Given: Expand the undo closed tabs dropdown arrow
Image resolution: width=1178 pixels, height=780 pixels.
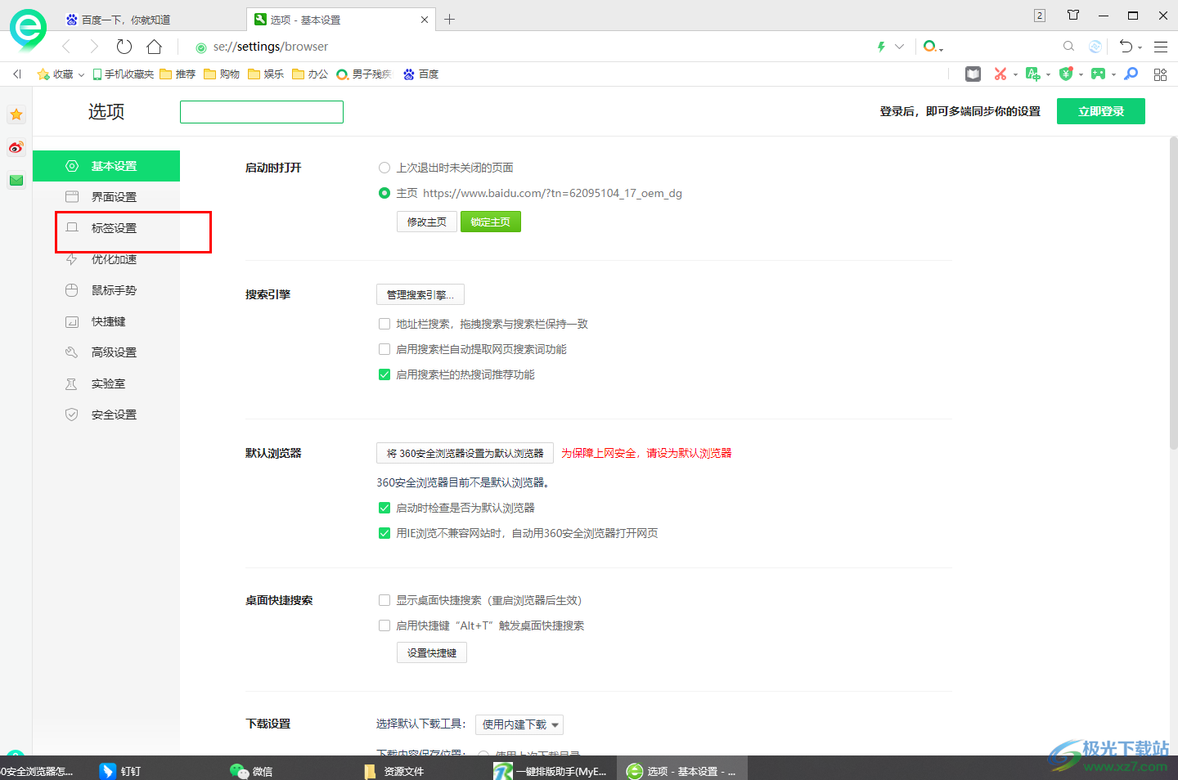Looking at the screenshot, I should (1140, 48).
